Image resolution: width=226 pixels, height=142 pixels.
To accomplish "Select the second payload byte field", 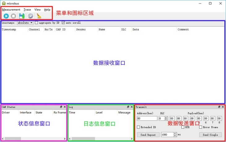I will coord(179,119).
